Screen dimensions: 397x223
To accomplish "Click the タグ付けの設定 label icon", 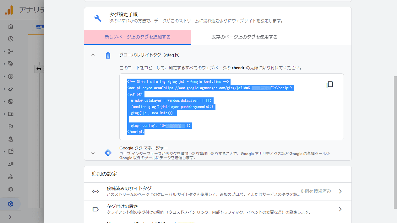I will coord(95,209).
